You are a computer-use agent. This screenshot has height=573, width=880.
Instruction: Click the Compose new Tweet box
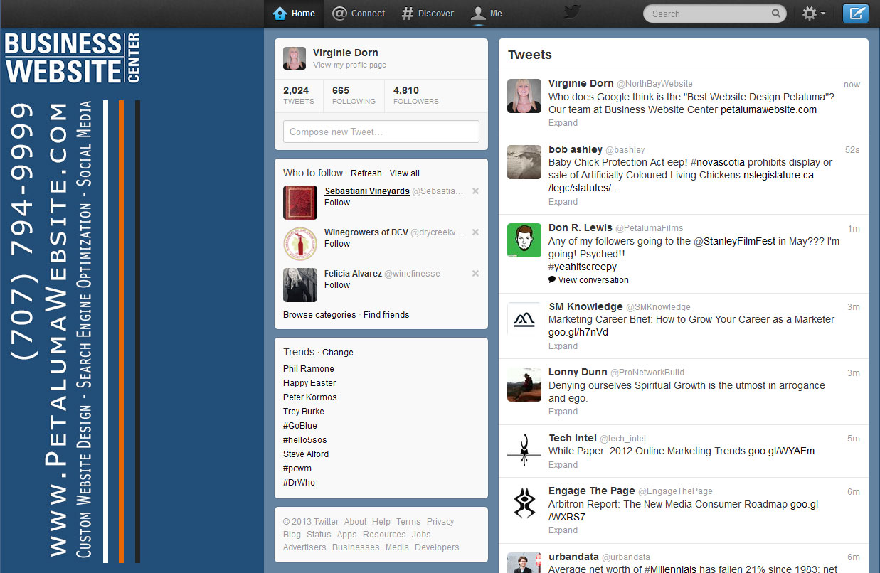(381, 132)
